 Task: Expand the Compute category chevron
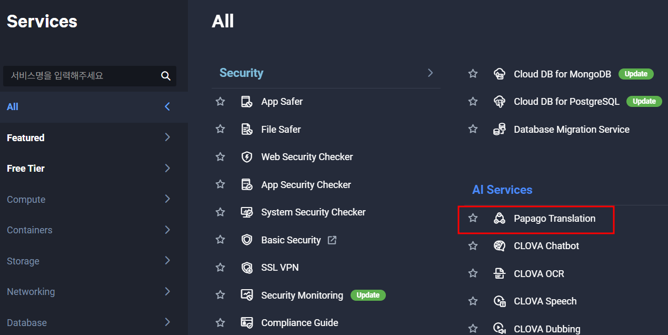pyautogui.click(x=167, y=199)
